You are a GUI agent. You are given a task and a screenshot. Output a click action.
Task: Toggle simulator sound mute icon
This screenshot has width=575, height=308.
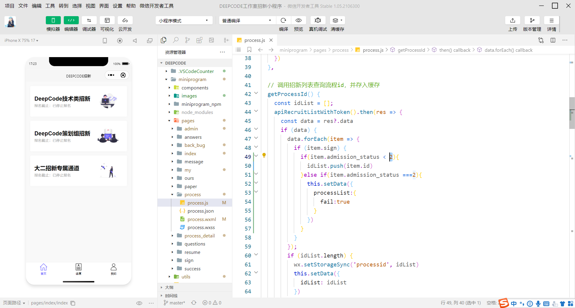point(135,41)
